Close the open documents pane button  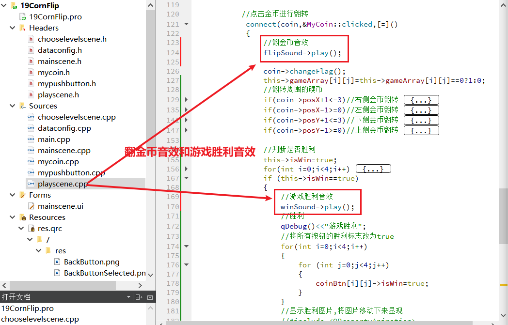point(150,297)
